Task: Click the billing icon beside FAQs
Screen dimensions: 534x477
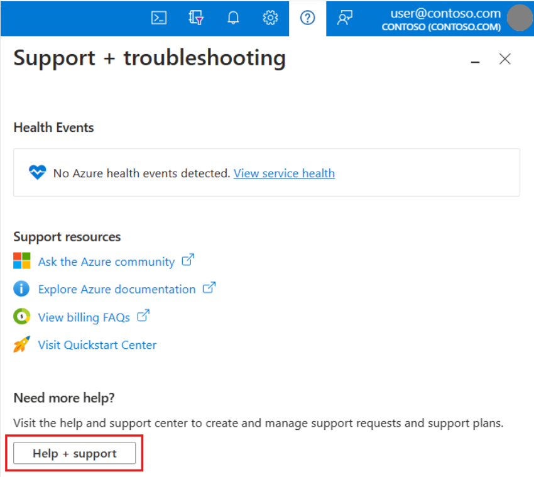Action: point(22,317)
